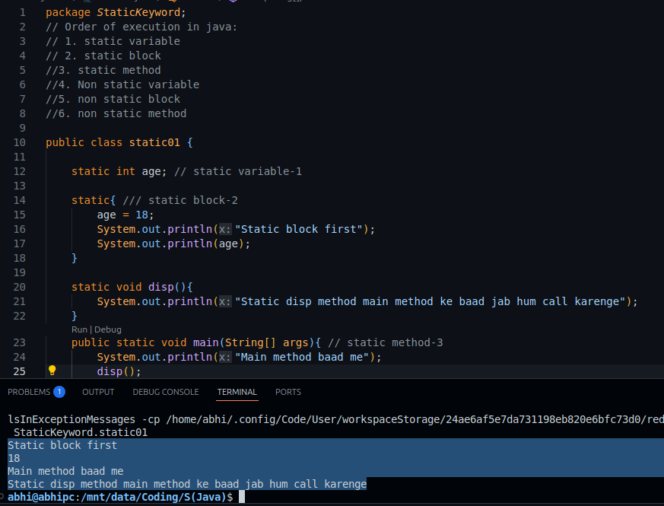Click the "x:" inlay hint on line 21
The height and width of the screenshot is (506, 664).
(x=225, y=301)
